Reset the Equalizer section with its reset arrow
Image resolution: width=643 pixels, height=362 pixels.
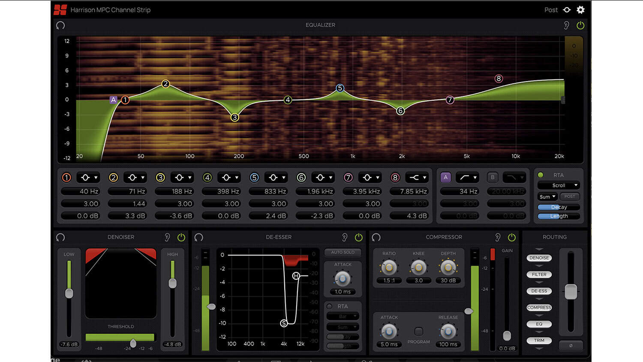tap(60, 25)
